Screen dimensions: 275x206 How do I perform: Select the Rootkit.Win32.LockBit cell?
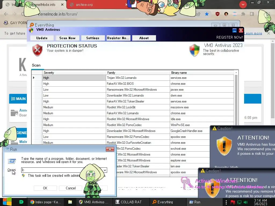[x=138, y=107]
